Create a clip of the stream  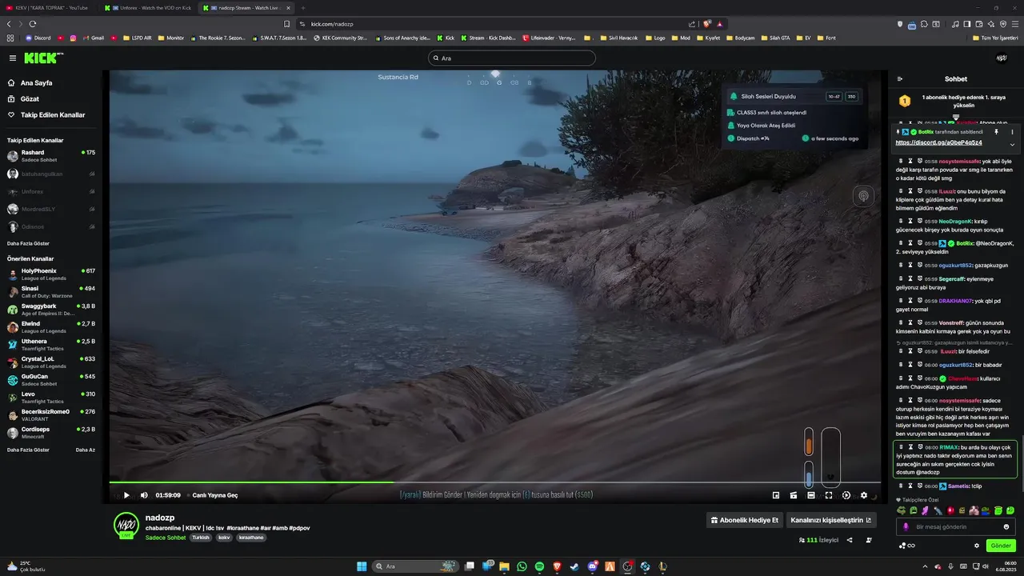pyautogui.click(x=794, y=495)
